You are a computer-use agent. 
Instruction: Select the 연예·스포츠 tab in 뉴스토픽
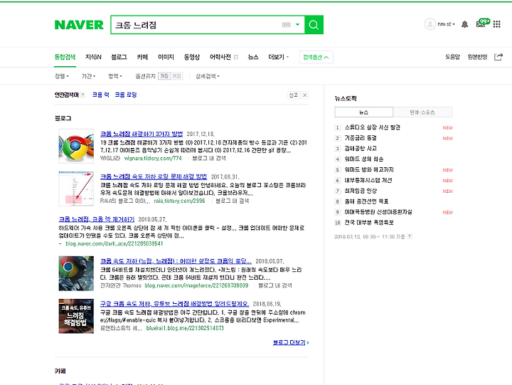tap(422, 112)
